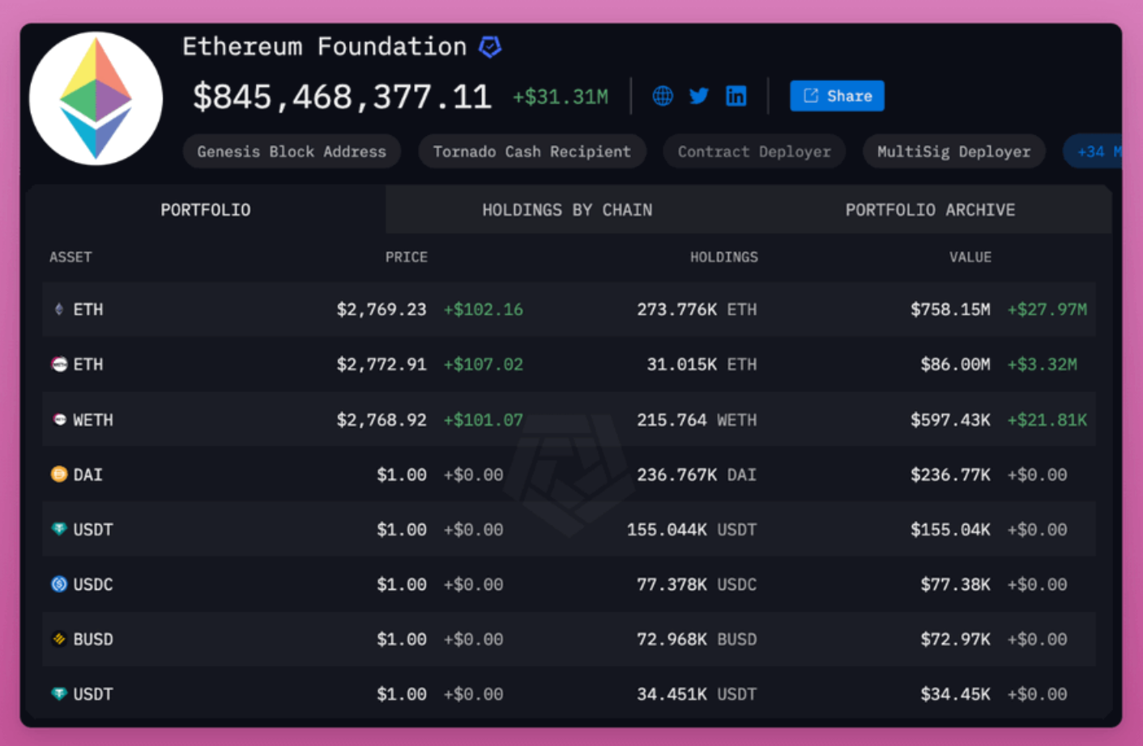This screenshot has width=1143, height=746.
Task: Click holdings 236.767K DAI
Action: point(697,475)
